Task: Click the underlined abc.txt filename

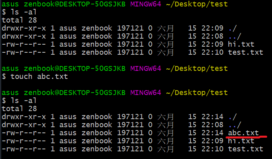Action: tap(243, 133)
